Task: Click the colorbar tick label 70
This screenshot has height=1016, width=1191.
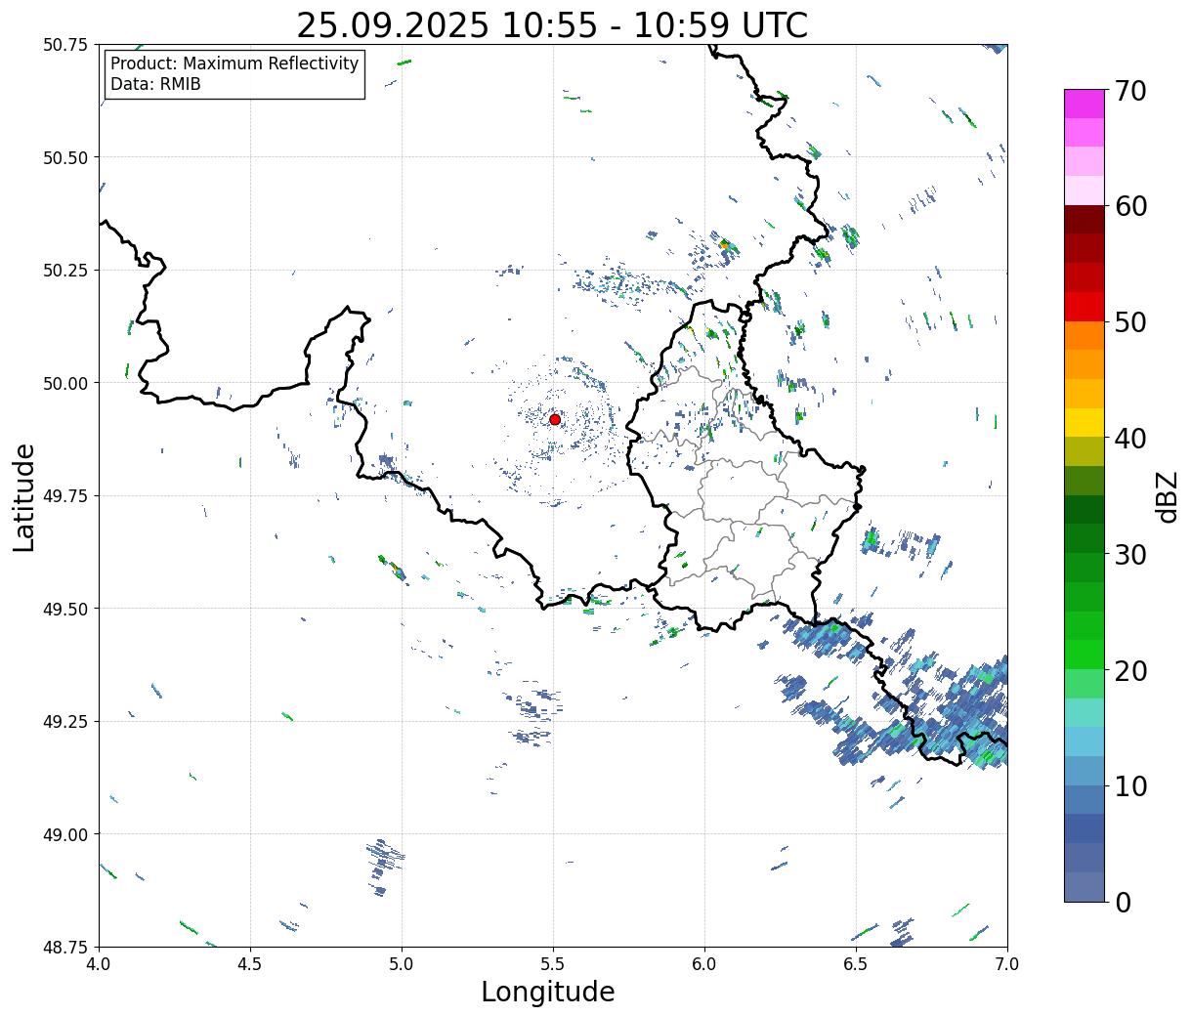Action: (x=1130, y=91)
